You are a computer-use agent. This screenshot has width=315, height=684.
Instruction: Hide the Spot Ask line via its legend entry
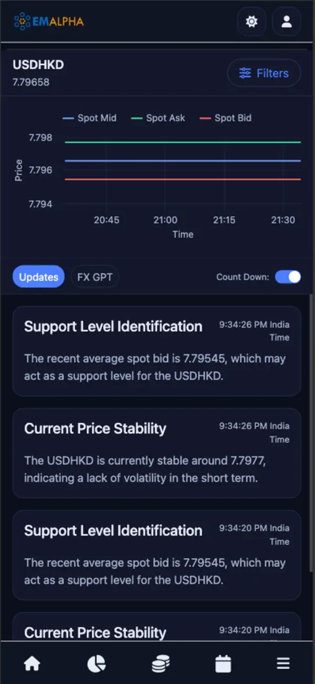tap(157, 118)
